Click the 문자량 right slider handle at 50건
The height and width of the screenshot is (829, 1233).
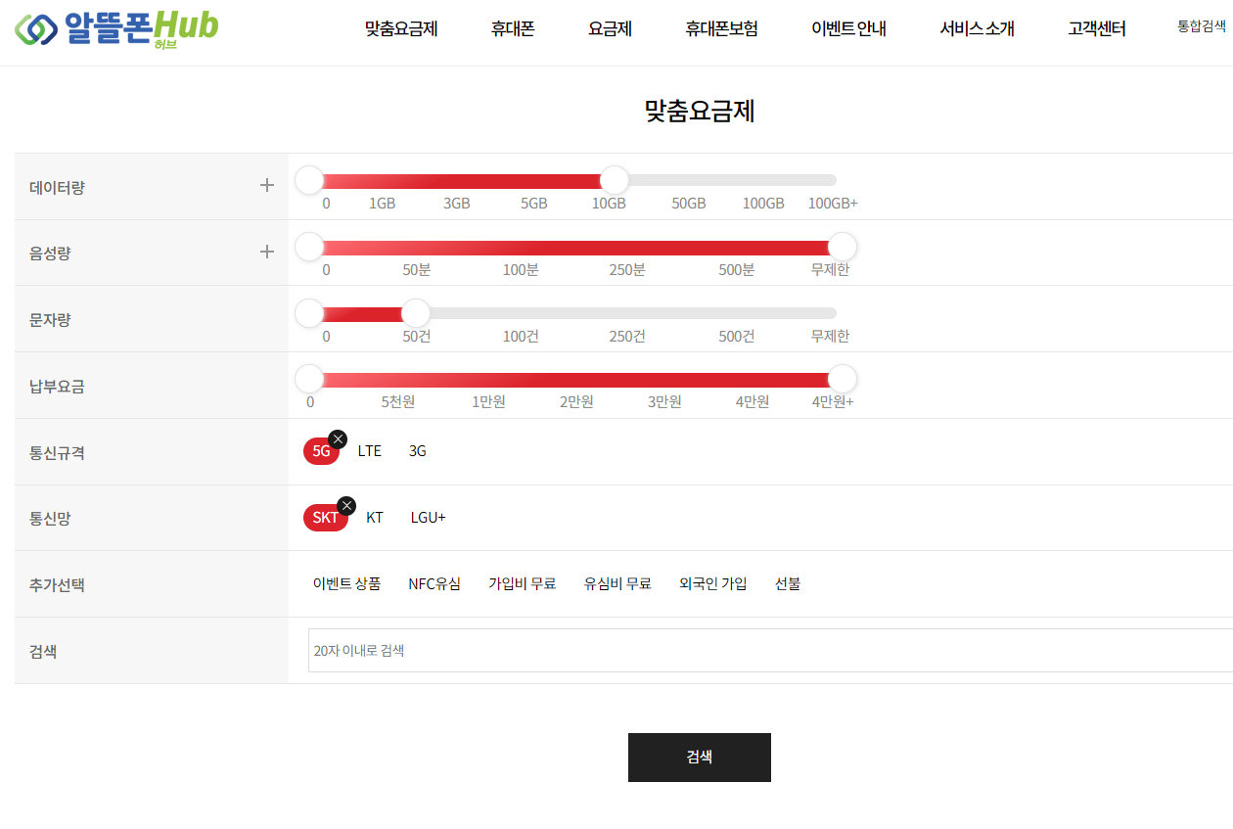(x=416, y=313)
